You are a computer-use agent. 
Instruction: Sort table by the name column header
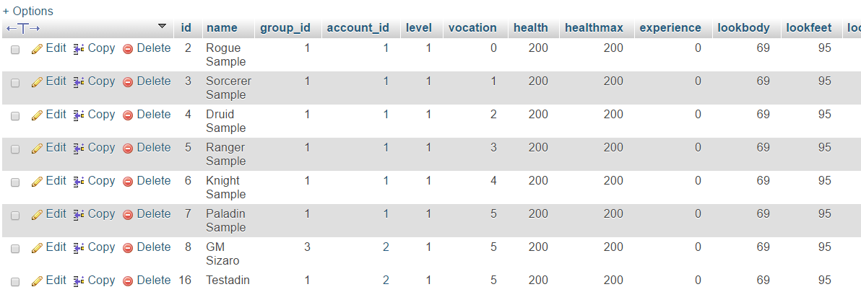[222, 28]
